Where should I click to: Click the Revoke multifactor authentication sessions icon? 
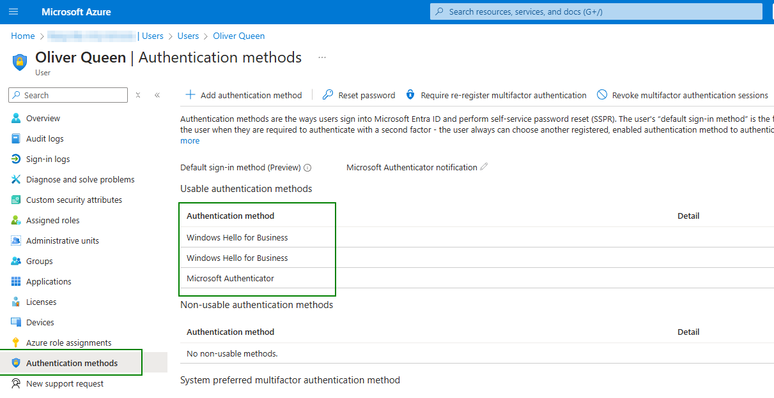(602, 95)
